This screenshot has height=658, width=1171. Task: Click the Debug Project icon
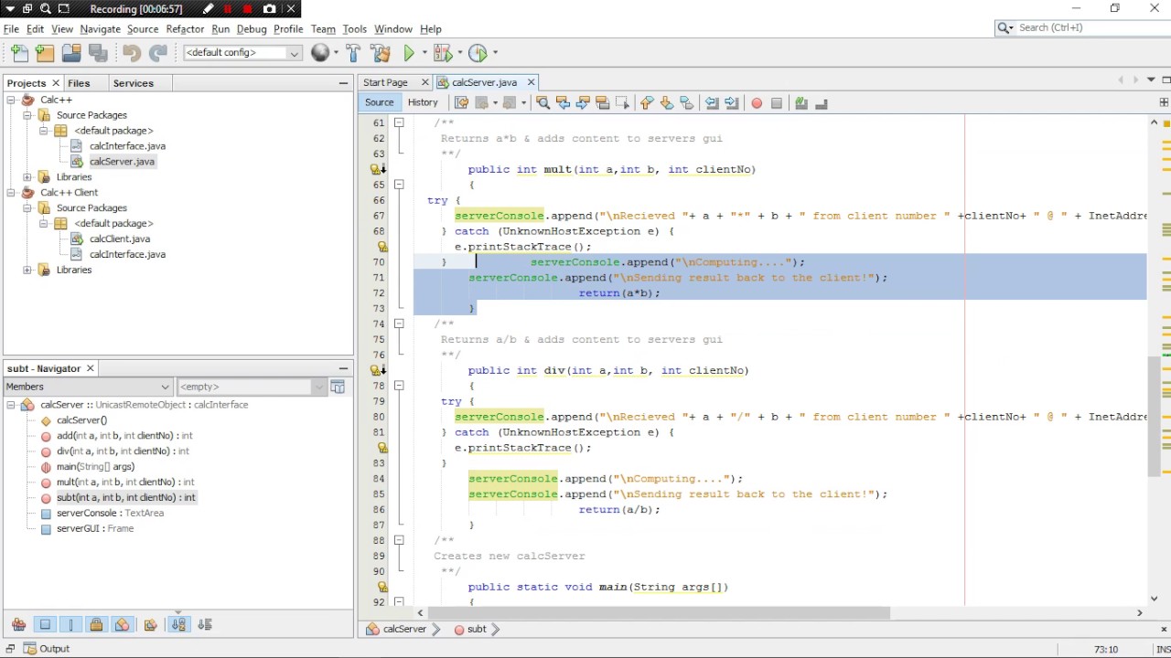[x=443, y=53]
